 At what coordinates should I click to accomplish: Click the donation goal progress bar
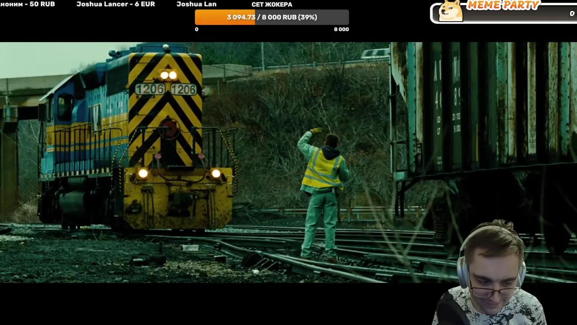click(x=272, y=17)
